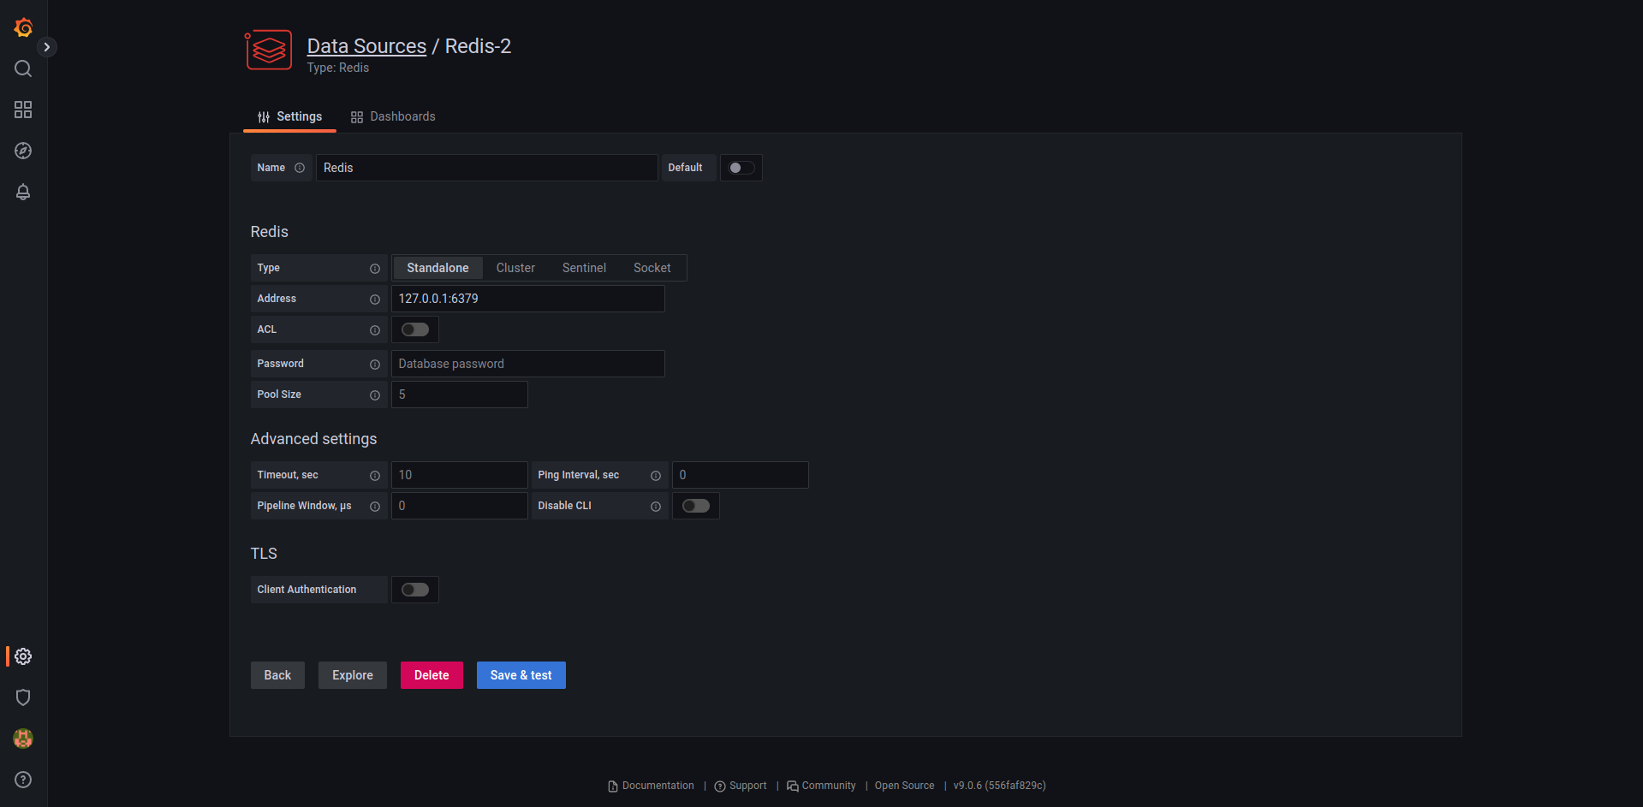Click the Redis data source logo
This screenshot has height=807, width=1643.
pos(269,50)
